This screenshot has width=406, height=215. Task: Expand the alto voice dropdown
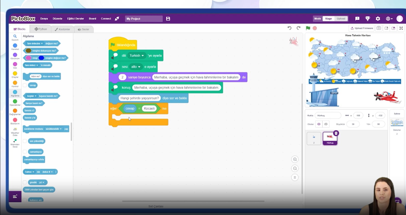click(x=136, y=67)
